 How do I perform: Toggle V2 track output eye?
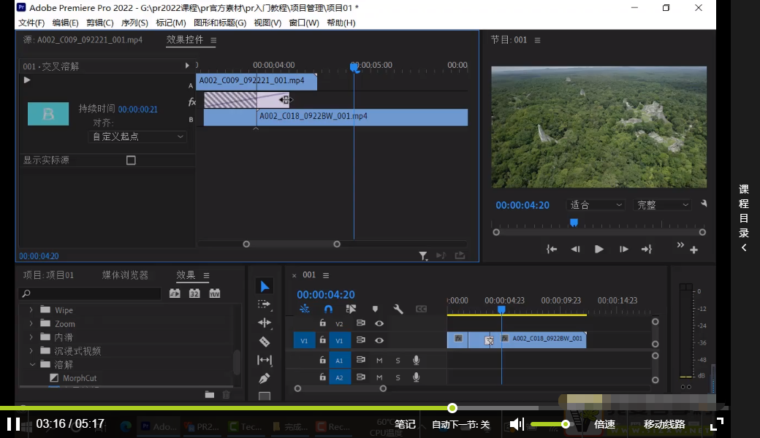point(379,323)
